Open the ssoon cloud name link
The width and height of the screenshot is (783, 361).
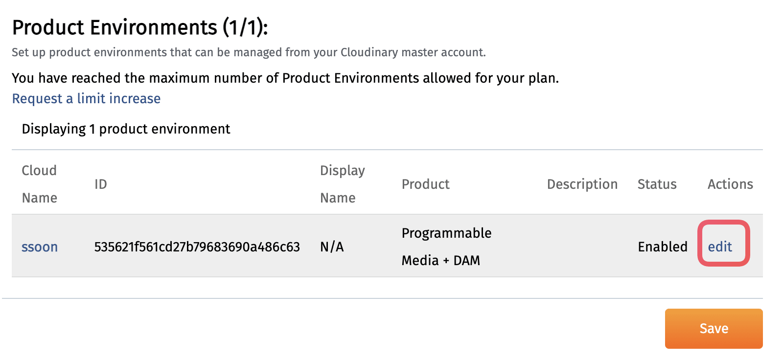40,247
